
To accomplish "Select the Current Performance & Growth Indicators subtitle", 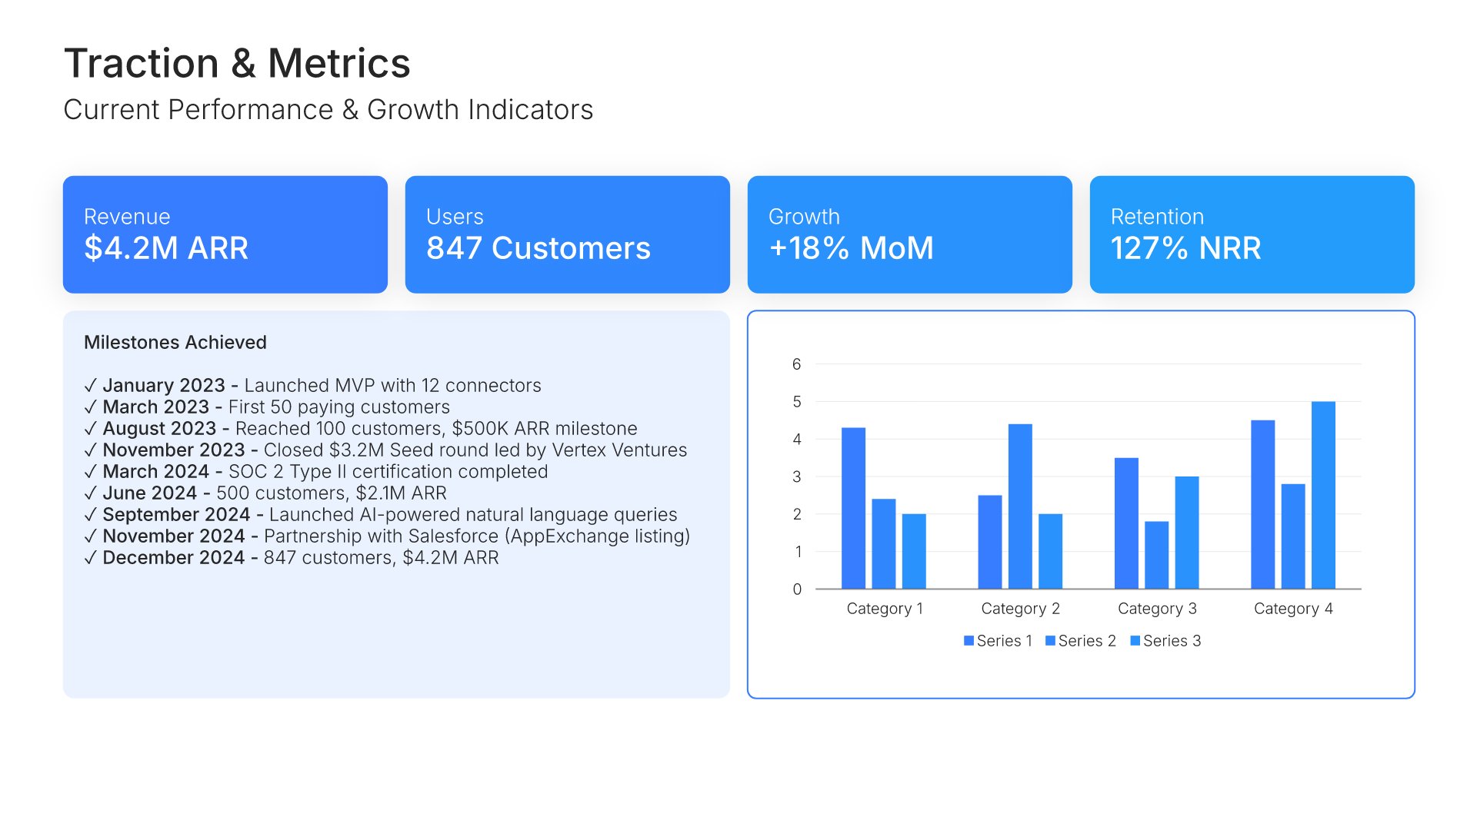I will pyautogui.click(x=328, y=110).
